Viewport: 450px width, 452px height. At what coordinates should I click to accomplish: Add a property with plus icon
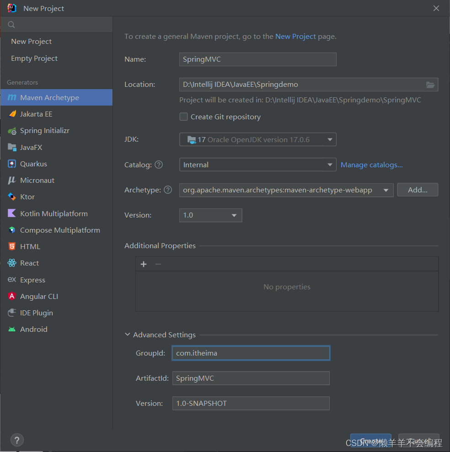click(144, 264)
